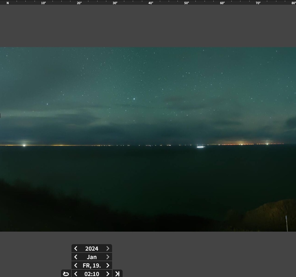This screenshot has width=296, height=277.
Task: Jump to the latest image
Action: pos(118,274)
